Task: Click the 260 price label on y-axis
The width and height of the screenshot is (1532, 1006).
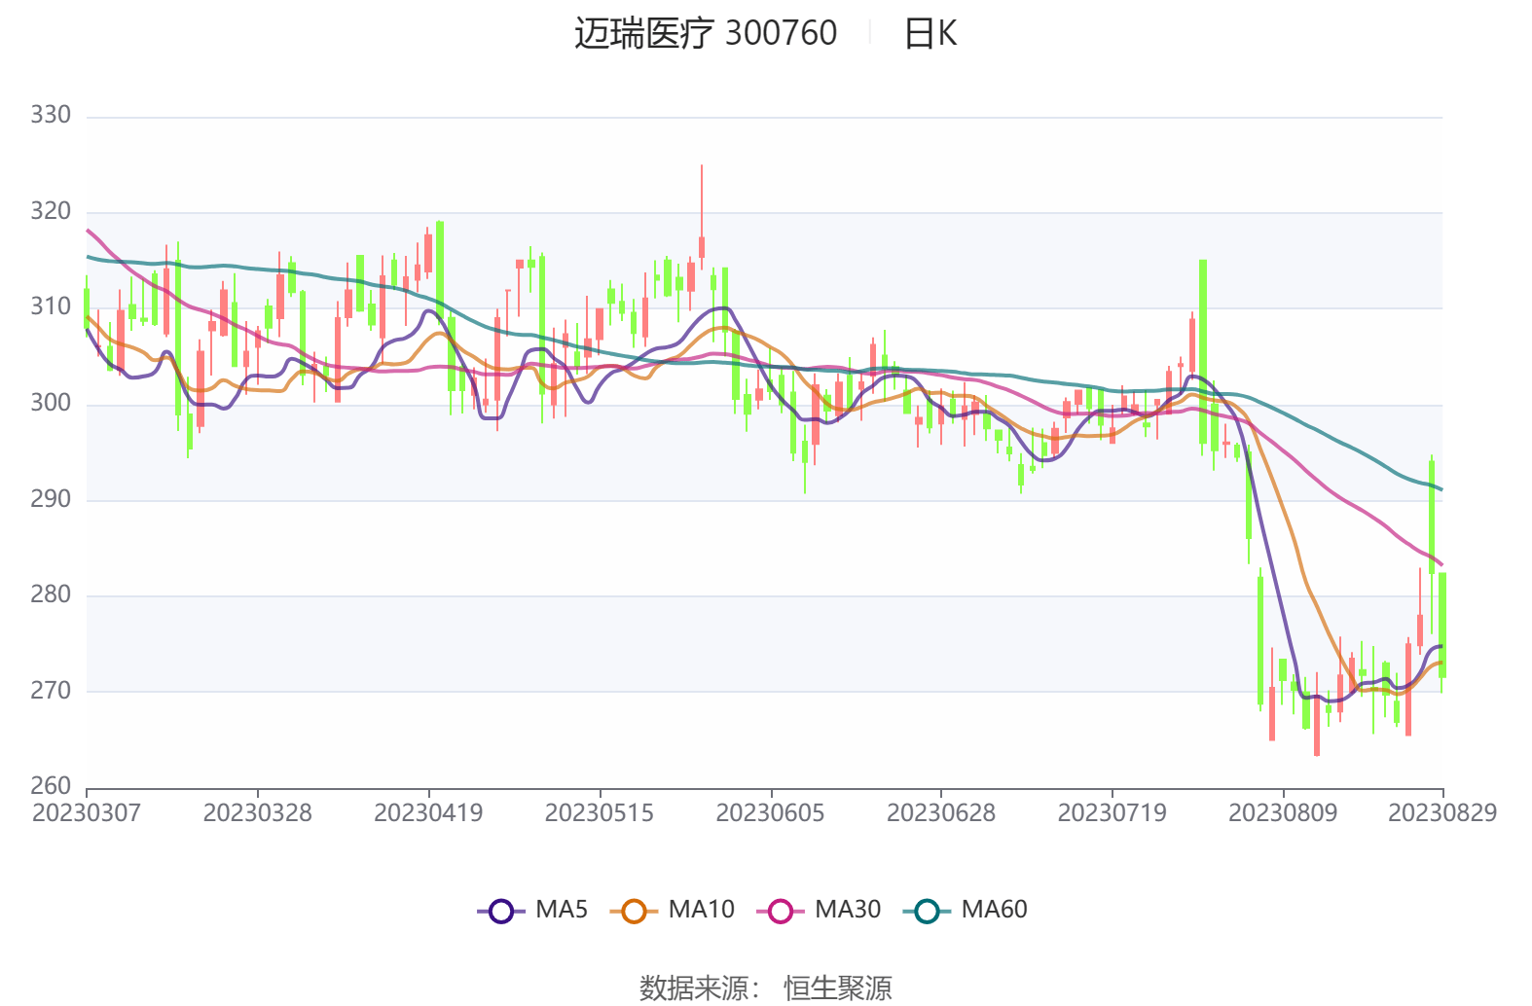Action: click(x=51, y=786)
